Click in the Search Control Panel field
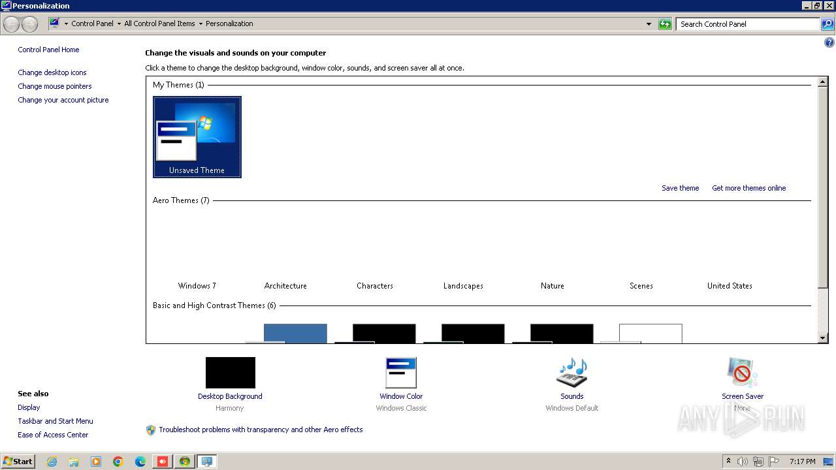The height and width of the screenshot is (470, 836). click(x=748, y=24)
